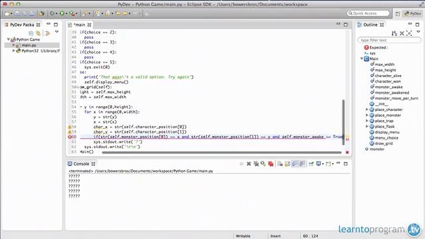Image resolution: width=425 pixels, height=239 pixels.
Task: Click the Insert mode status bar entry
Action: click(x=276, y=236)
